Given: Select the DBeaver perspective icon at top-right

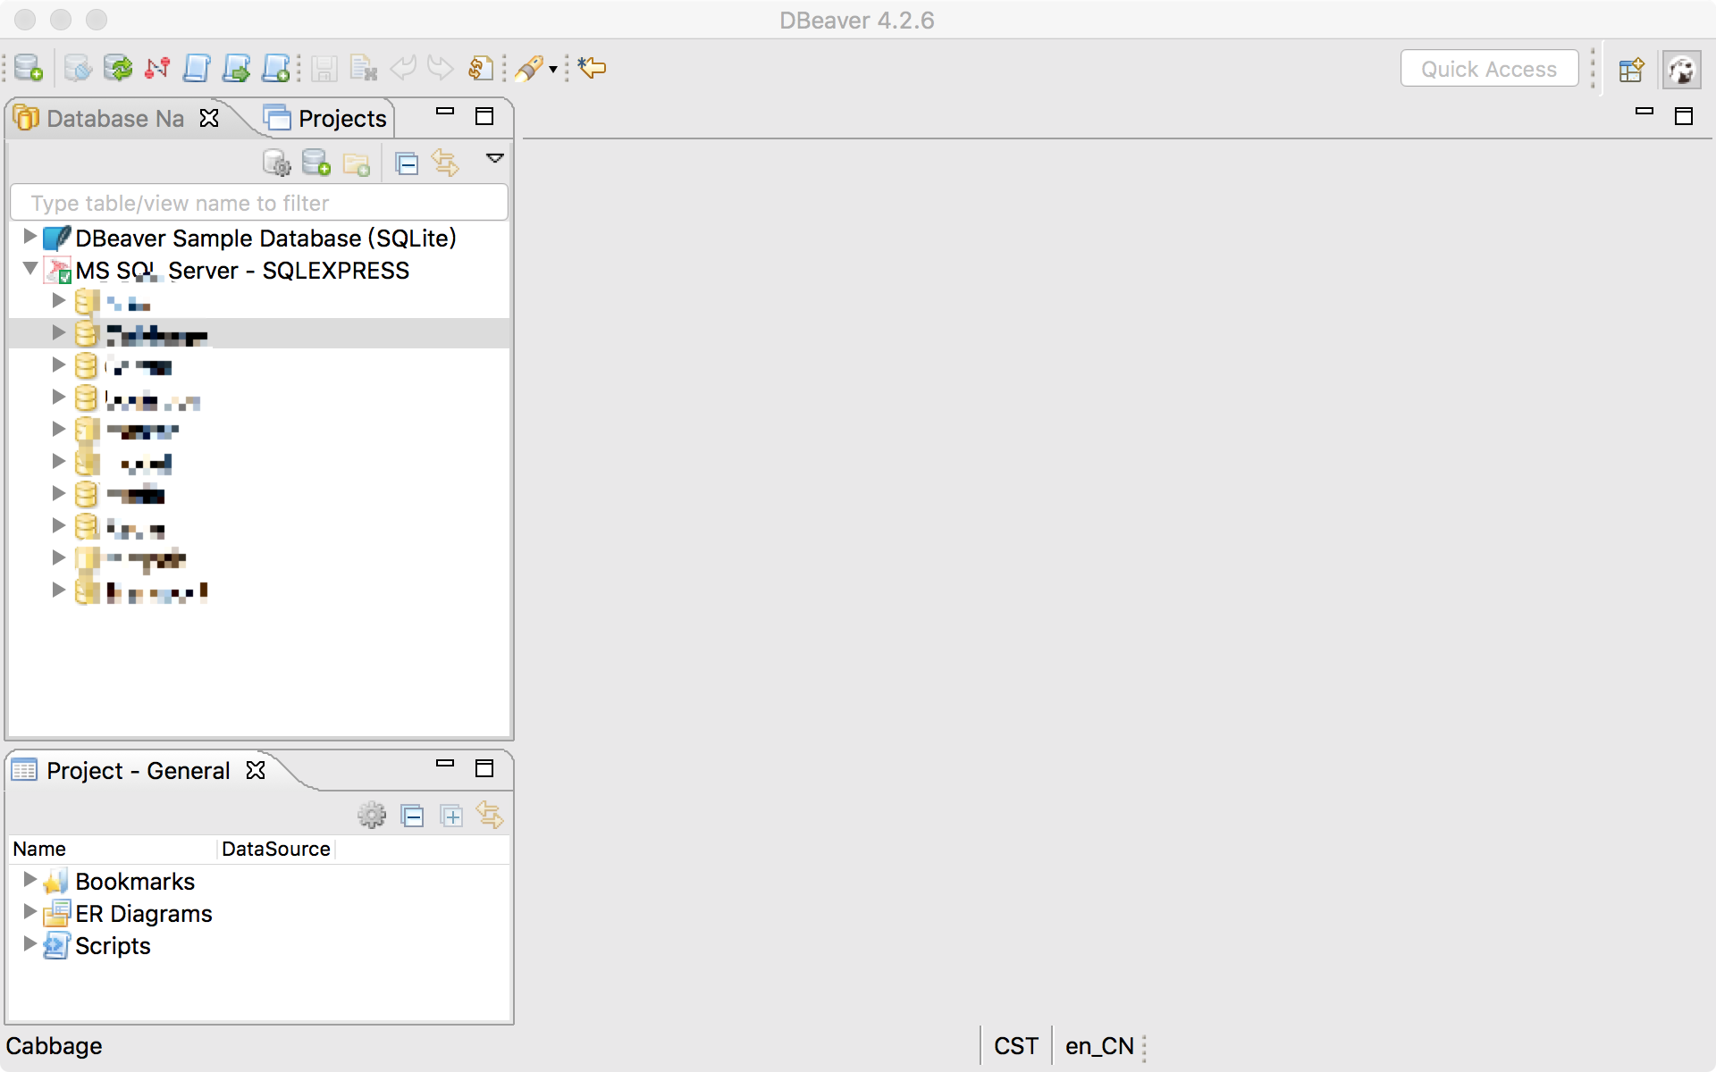Looking at the screenshot, I should click(1681, 69).
